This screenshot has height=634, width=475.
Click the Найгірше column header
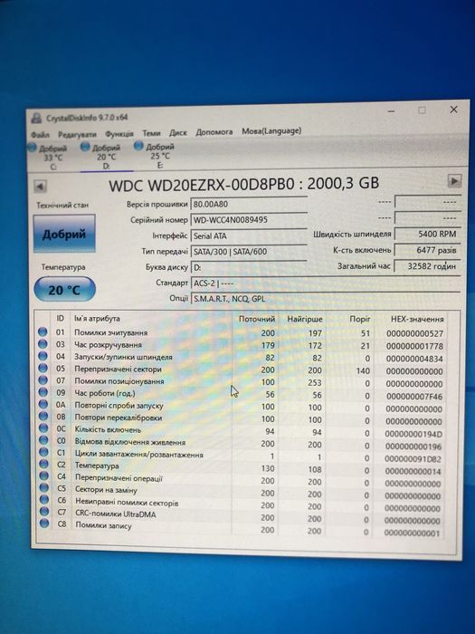[x=305, y=319]
